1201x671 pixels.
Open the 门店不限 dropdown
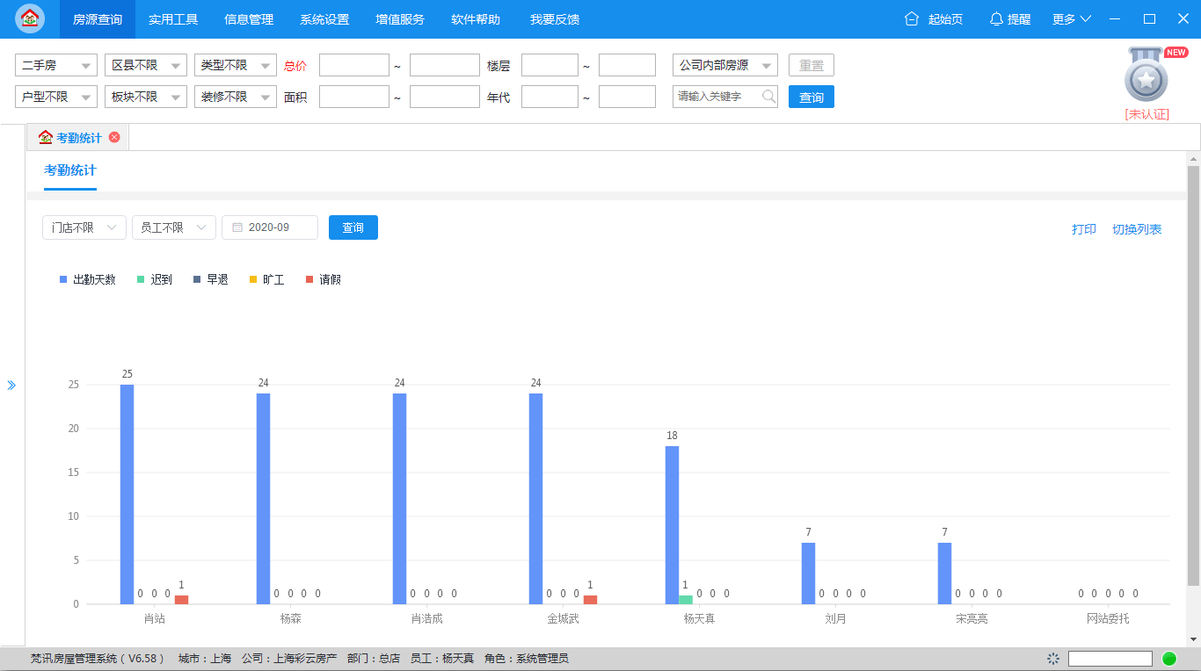click(84, 227)
